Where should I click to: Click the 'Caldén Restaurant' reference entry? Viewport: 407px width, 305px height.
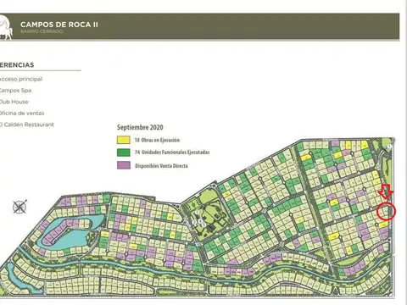[x=27, y=125]
